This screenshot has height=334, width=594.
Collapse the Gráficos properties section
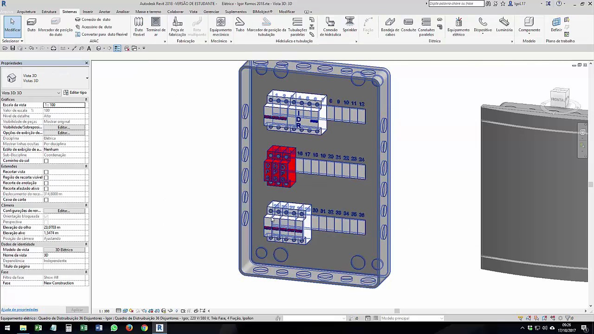coord(86,100)
